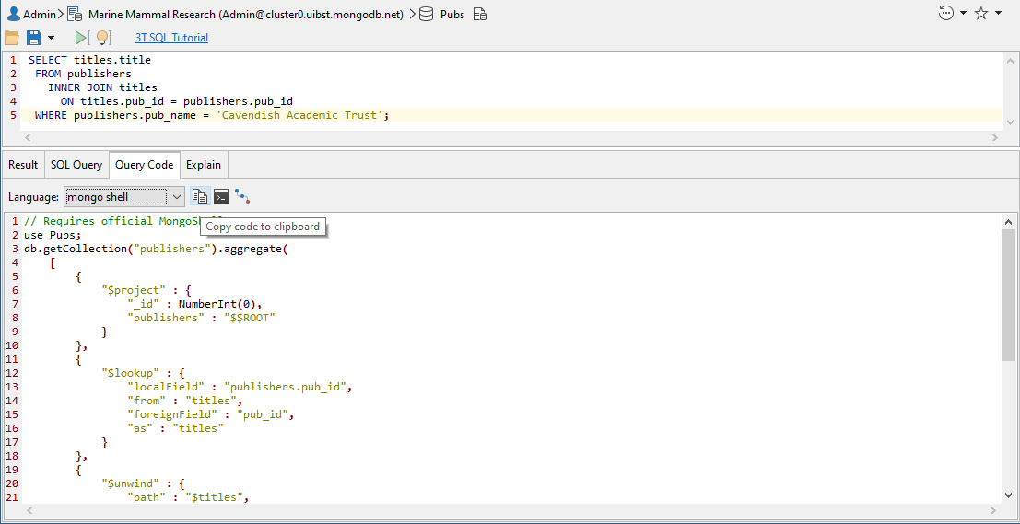Screen dimensions: 1020x524
Task: Click the "publishers" : "$$ROOT" line
Action: click(x=202, y=318)
